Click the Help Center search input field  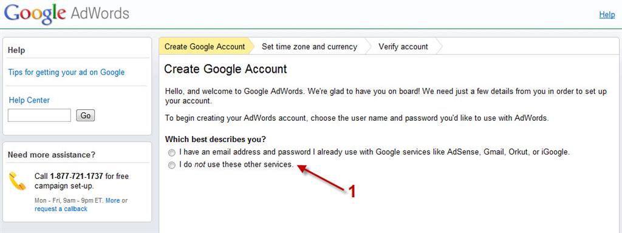[x=39, y=115]
